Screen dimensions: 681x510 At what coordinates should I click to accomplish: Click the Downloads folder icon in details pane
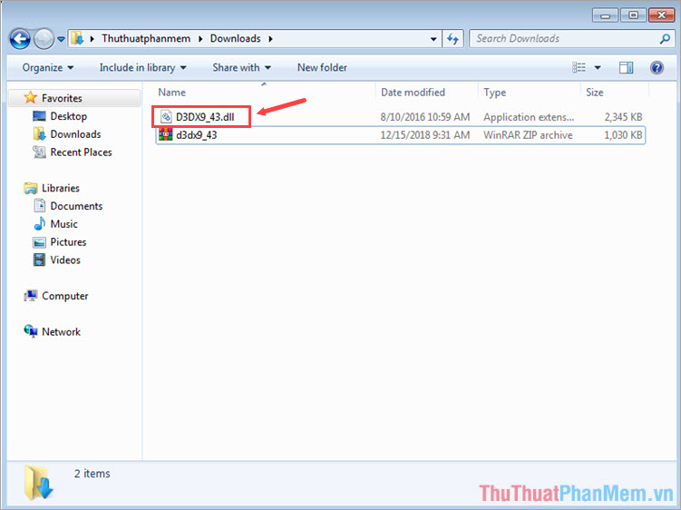[38, 483]
